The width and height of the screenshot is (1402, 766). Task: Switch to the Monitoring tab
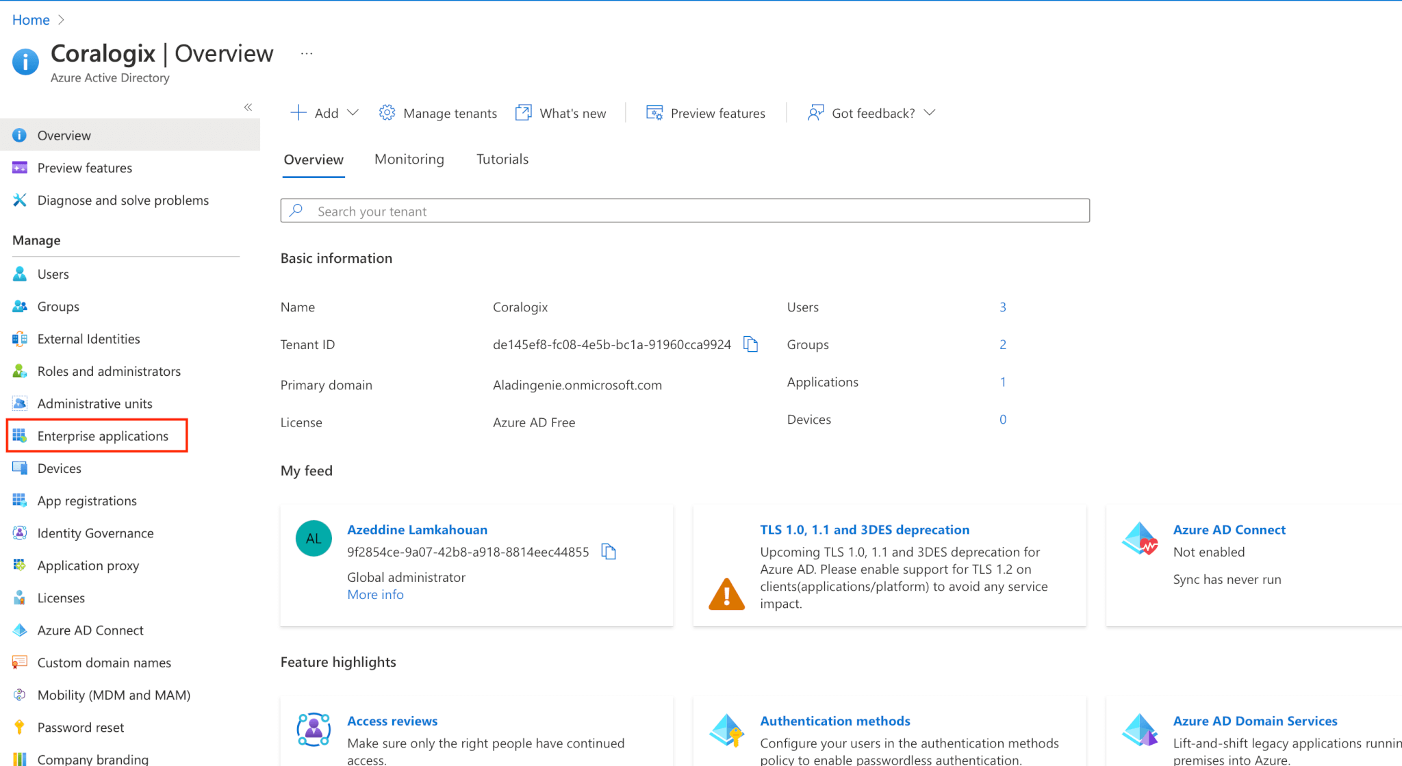point(409,159)
